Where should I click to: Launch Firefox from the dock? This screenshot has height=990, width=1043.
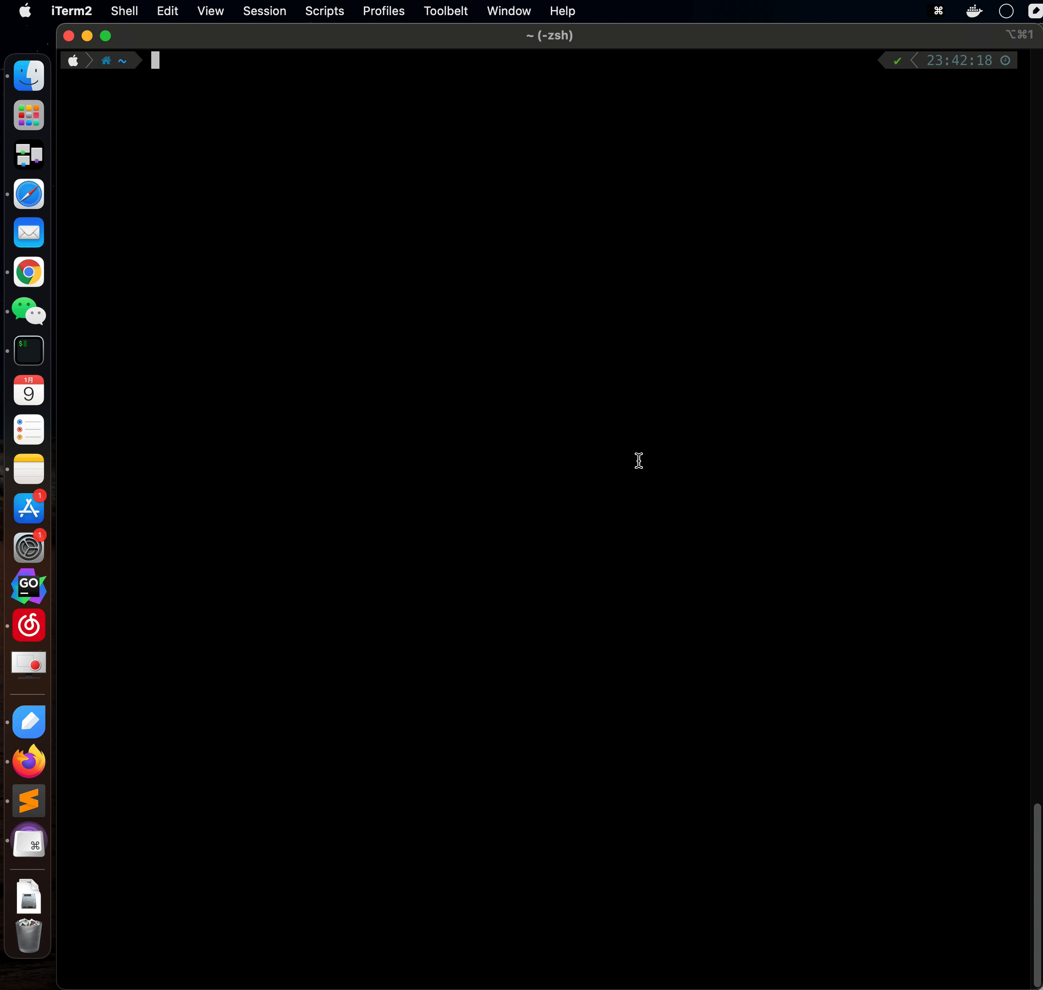click(28, 761)
